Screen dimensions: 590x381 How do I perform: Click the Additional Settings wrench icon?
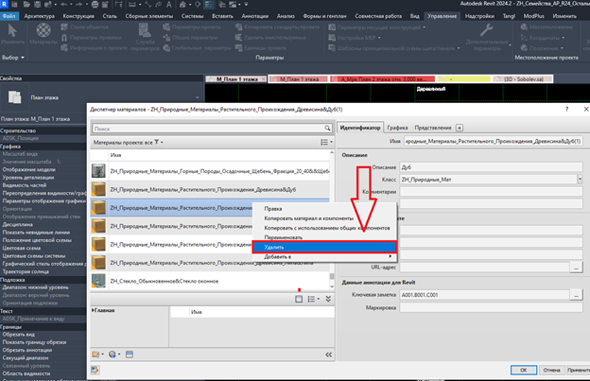pyautogui.click(x=487, y=29)
